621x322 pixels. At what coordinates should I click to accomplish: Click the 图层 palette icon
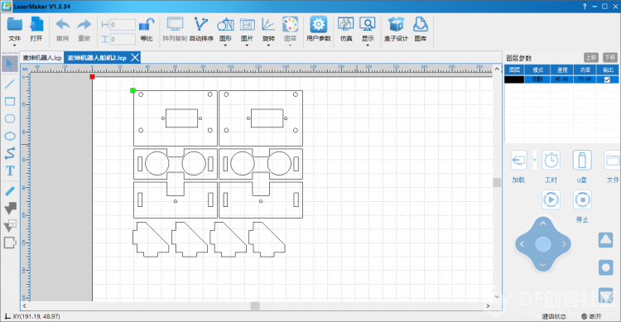point(290,25)
